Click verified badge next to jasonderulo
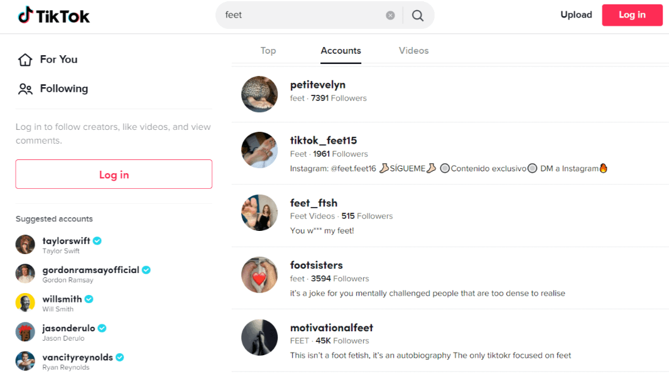Viewport: 669px width, 379px height. tap(102, 328)
